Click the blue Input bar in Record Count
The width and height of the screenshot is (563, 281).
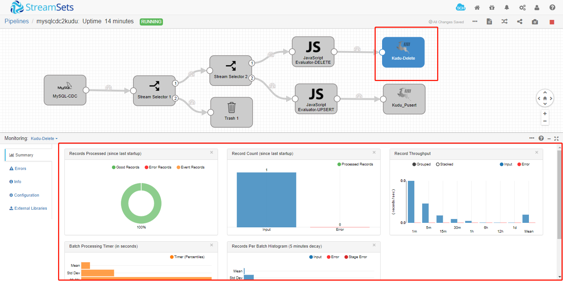coord(266,200)
